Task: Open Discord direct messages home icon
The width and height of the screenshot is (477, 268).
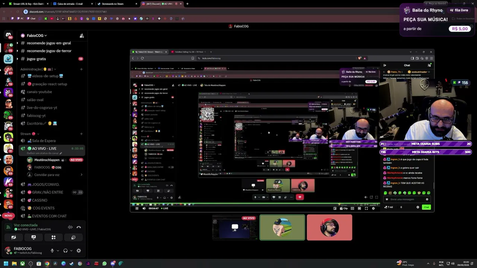Action: (8, 36)
